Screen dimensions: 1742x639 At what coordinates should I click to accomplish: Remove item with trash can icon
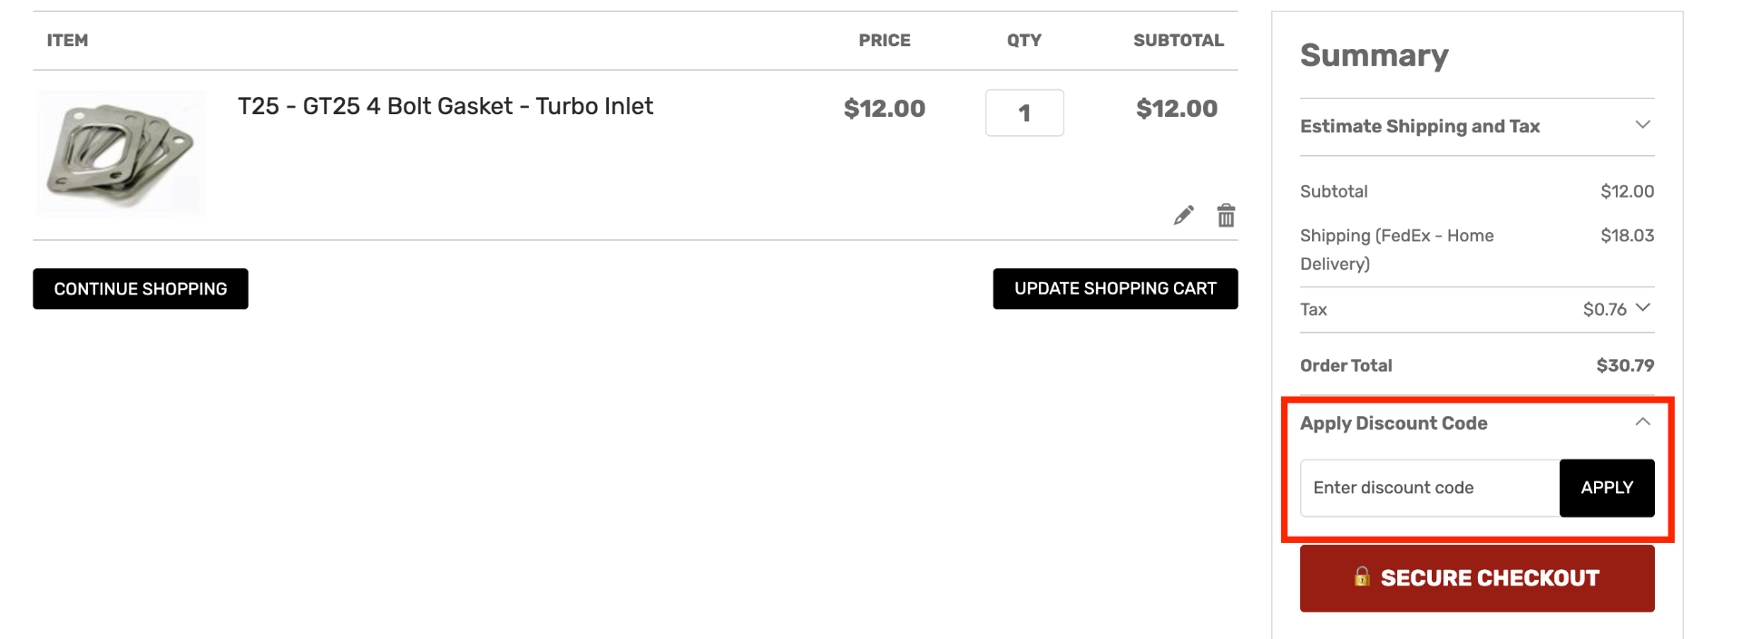pyautogui.click(x=1226, y=215)
